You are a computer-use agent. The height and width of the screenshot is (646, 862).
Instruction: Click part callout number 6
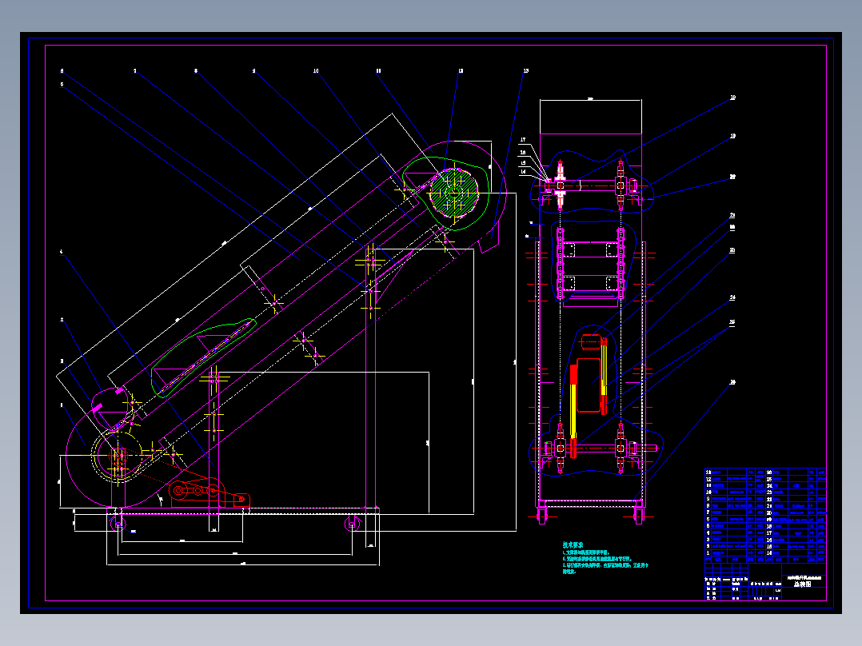click(62, 71)
